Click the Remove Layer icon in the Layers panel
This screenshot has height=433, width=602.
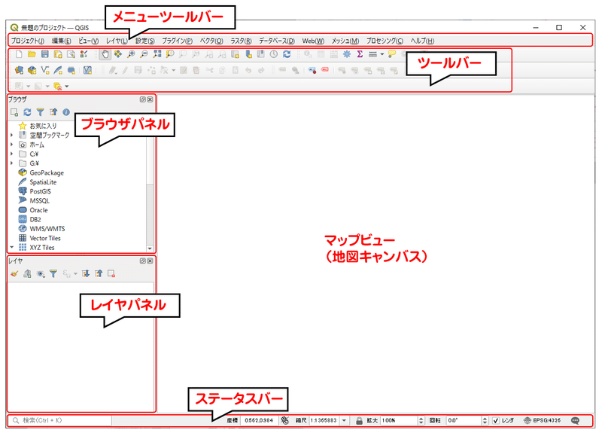[x=111, y=273]
